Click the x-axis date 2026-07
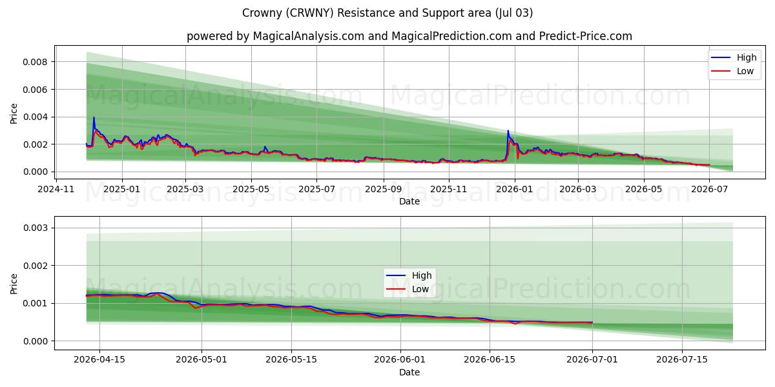Viewport: 775px width, 387px height. [x=709, y=189]
